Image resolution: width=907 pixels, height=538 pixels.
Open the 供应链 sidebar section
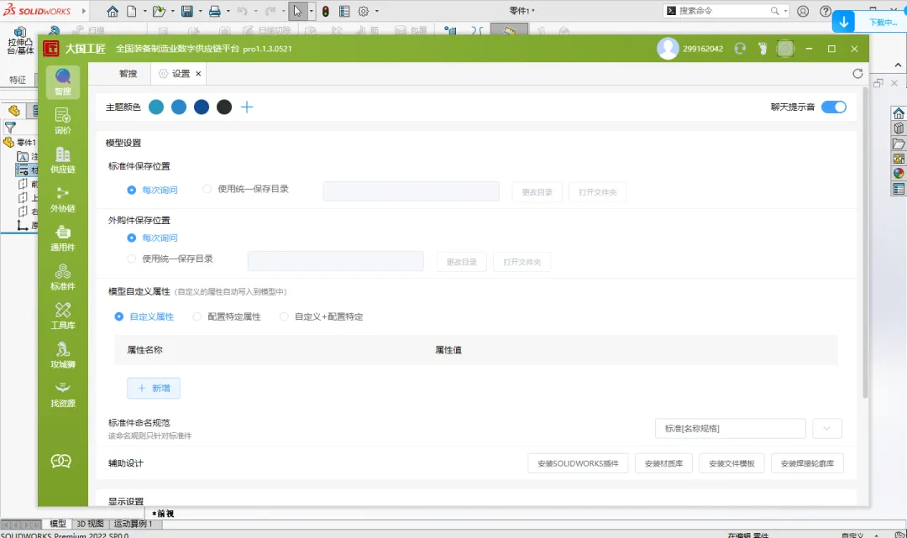click(x=62, y=160)
